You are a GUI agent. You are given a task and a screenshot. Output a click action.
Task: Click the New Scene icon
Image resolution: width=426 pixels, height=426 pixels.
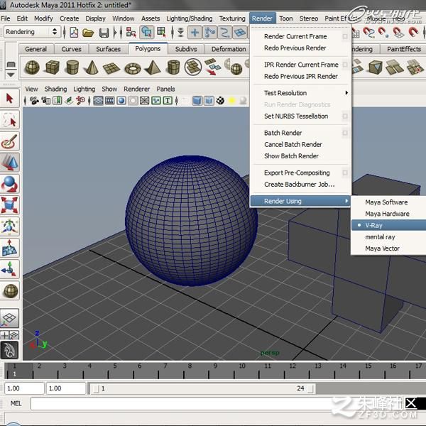(74, 33)
